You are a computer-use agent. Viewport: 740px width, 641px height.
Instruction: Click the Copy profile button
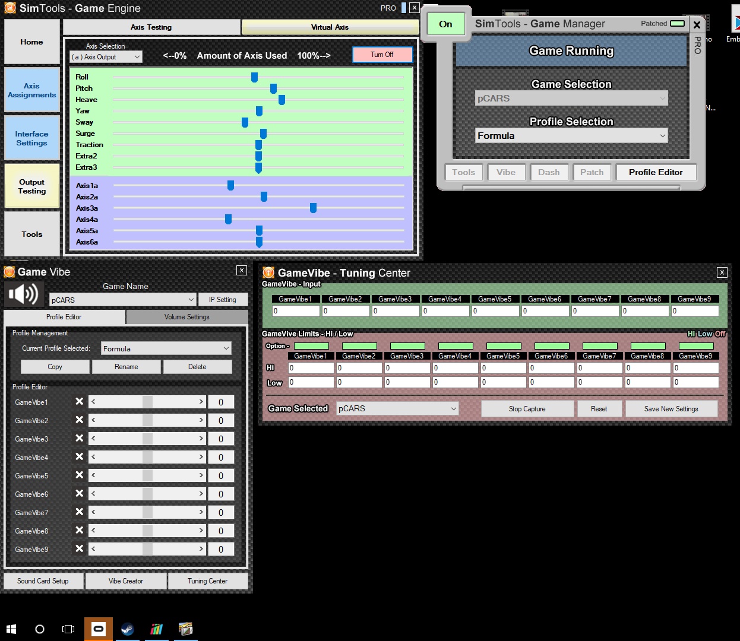pyautogui.click(x=55, y=367)
